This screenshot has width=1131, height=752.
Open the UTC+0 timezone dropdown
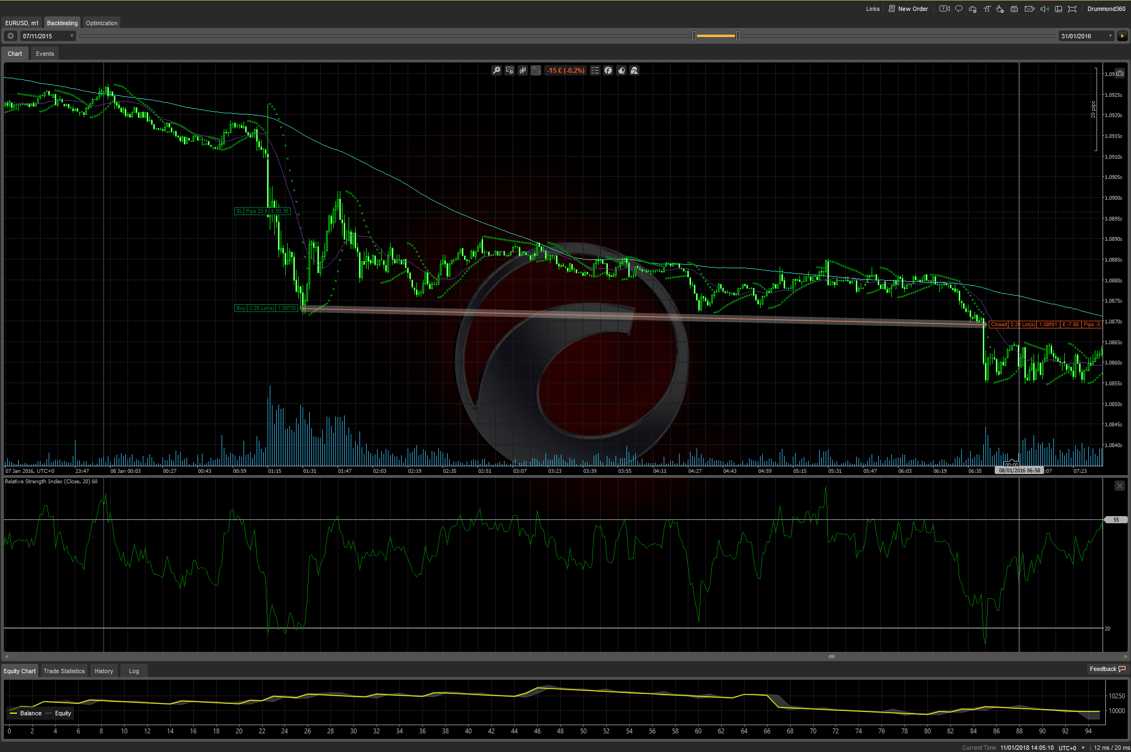pos(1071,748)
